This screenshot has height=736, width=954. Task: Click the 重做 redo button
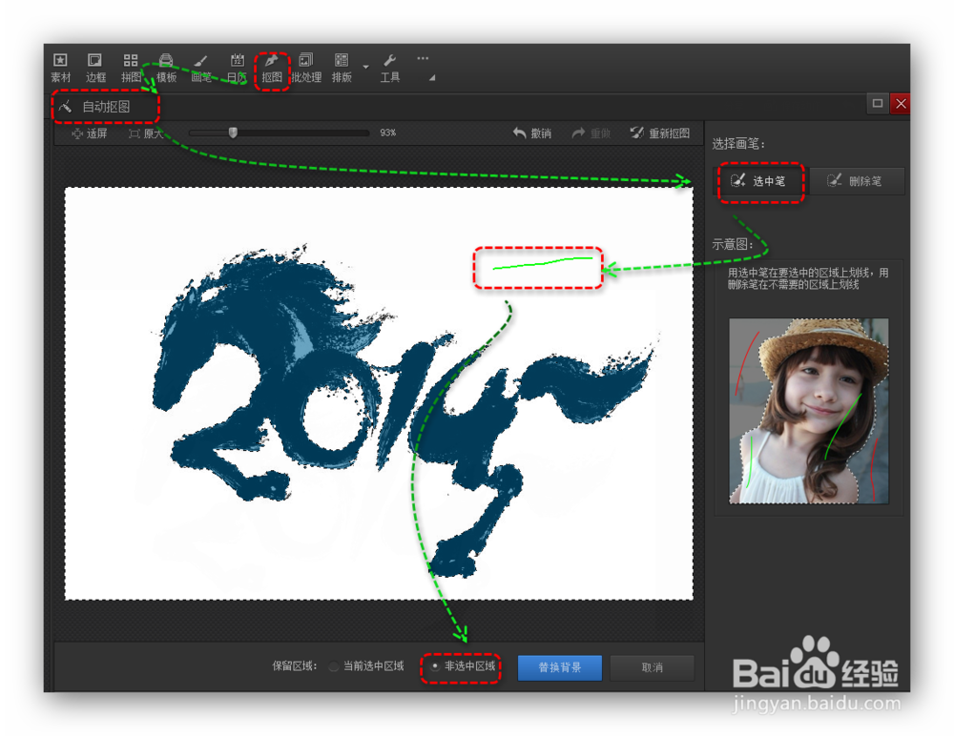coord(591,133)
